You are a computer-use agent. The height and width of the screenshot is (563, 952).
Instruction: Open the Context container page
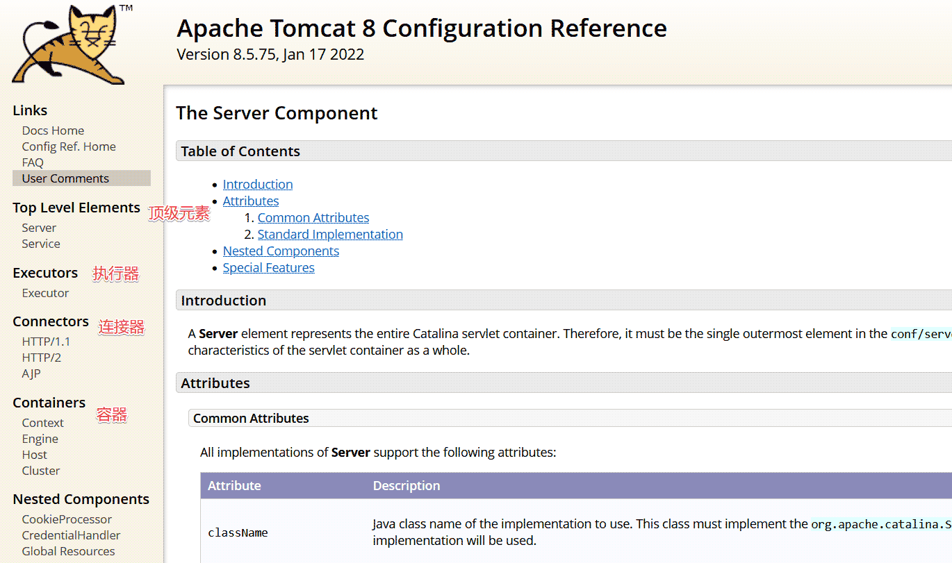(42, 423)
